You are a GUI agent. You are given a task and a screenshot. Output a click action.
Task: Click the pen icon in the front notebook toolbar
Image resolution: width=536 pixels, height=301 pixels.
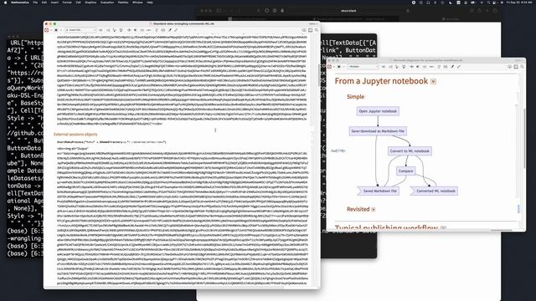point(169,30)
